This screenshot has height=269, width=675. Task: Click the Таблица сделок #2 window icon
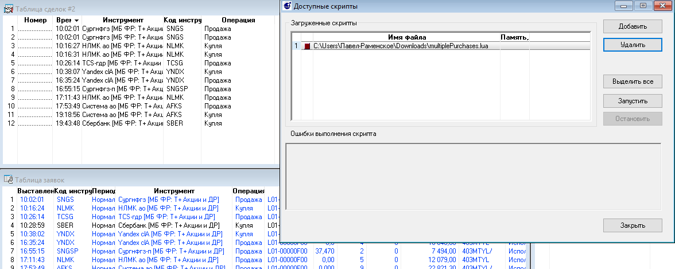[x=8, y=9]
